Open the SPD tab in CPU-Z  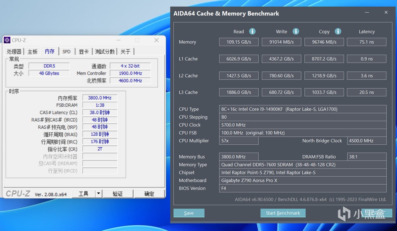[x=66, y=52]
